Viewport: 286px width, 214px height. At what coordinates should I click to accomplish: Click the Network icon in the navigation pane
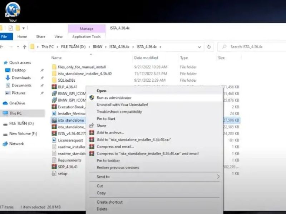coord(5,144)
